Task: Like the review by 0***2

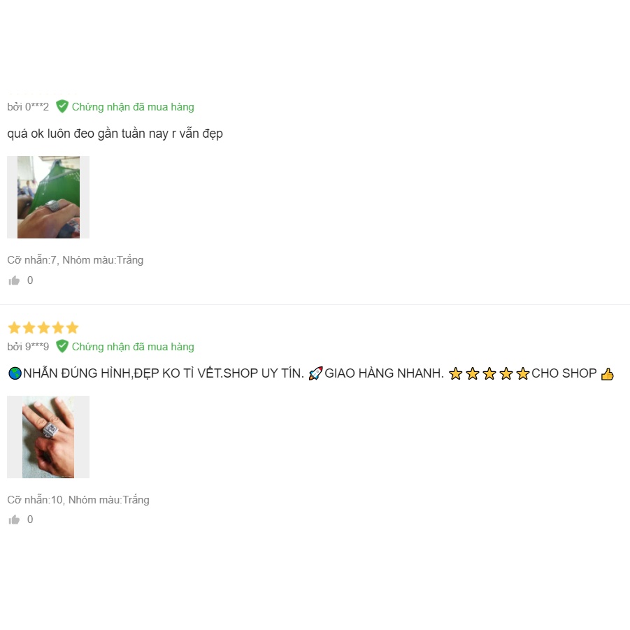Action: pos(14,280)
